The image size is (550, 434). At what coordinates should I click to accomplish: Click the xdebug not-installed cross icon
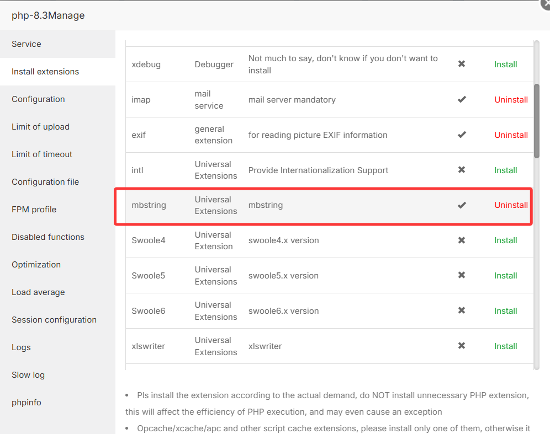pos(462,64)
